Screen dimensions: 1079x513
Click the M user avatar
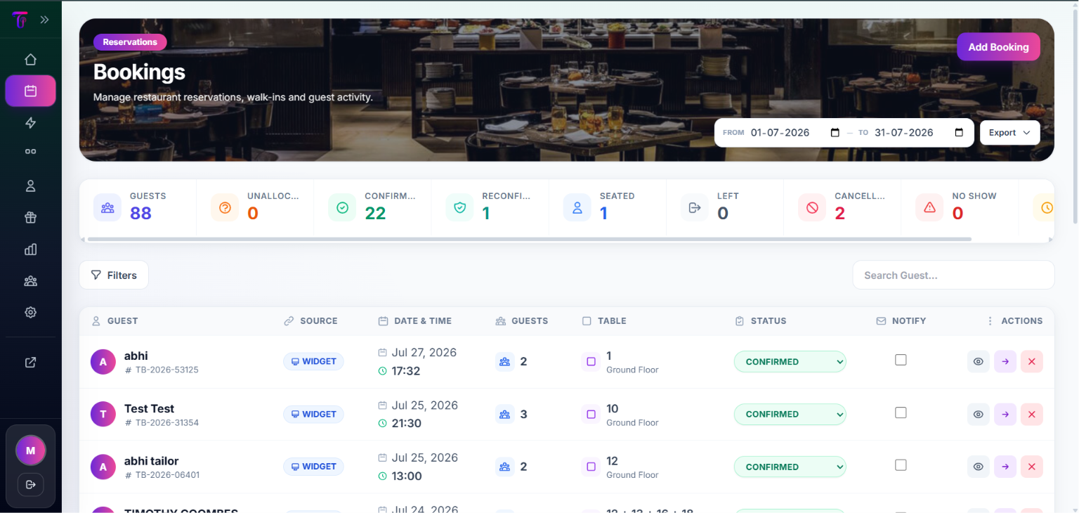coord(31,450)
